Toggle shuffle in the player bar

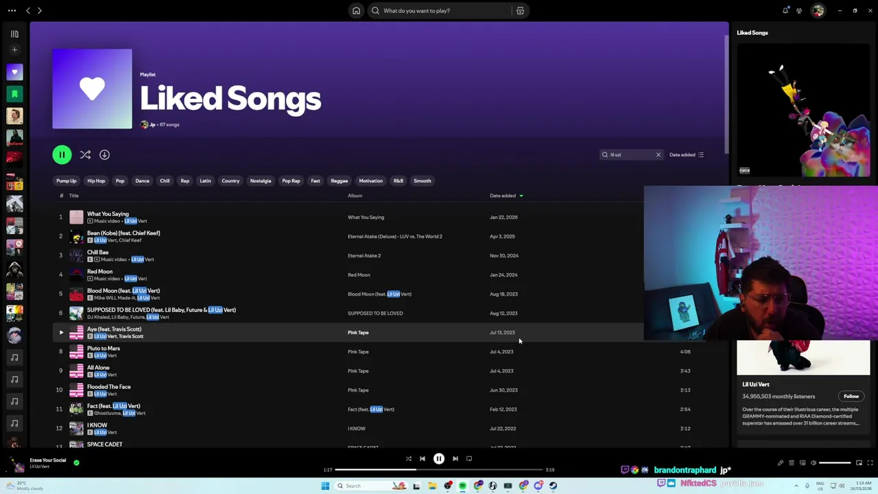pos(408,458)
